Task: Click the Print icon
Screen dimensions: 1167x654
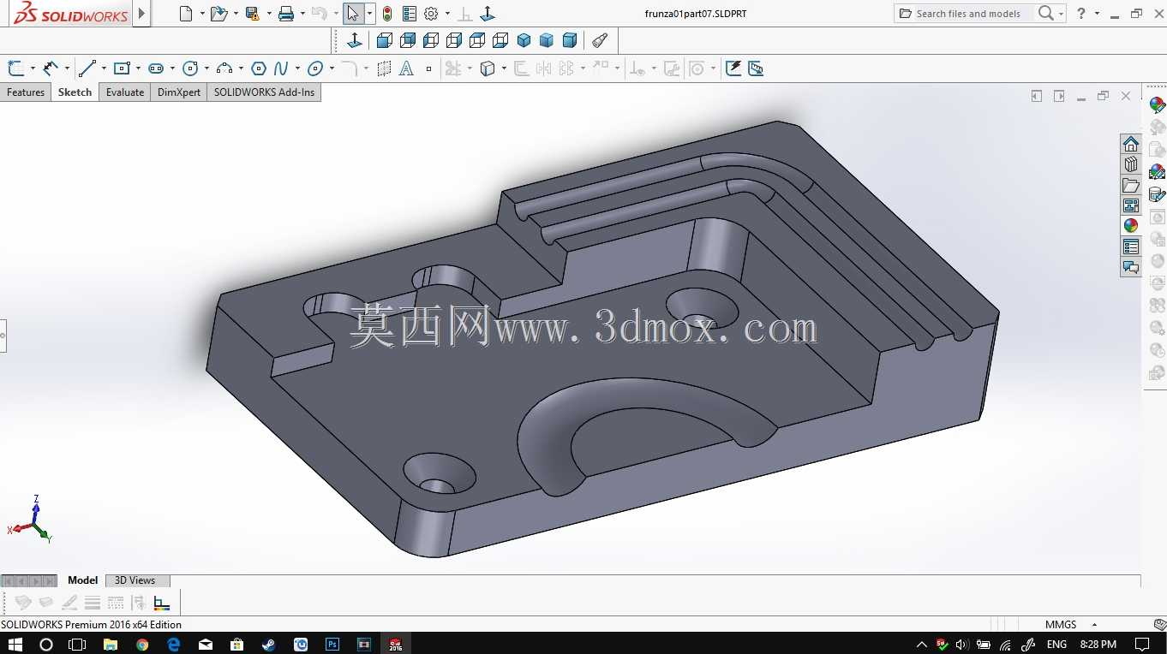Action: point(286,14)
